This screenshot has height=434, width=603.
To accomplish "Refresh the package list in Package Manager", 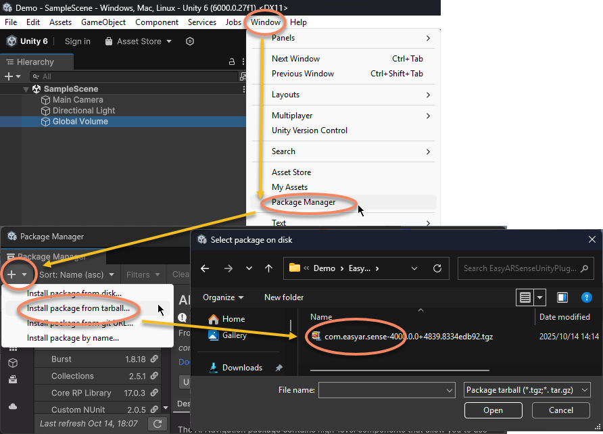I will point(157,424).
